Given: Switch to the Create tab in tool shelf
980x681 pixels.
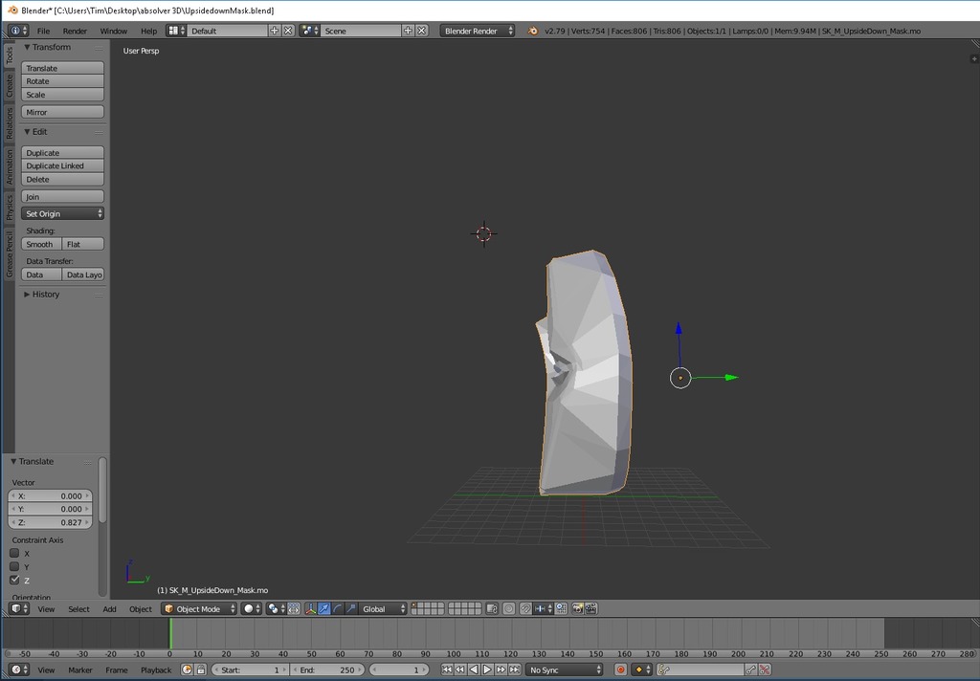Looking at the screenshot, I should tap(10, 86).
